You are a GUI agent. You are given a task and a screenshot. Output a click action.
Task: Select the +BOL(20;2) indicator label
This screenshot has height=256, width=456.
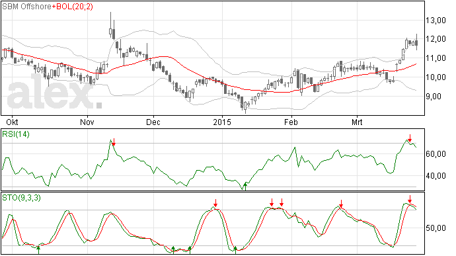coord(73,7)
